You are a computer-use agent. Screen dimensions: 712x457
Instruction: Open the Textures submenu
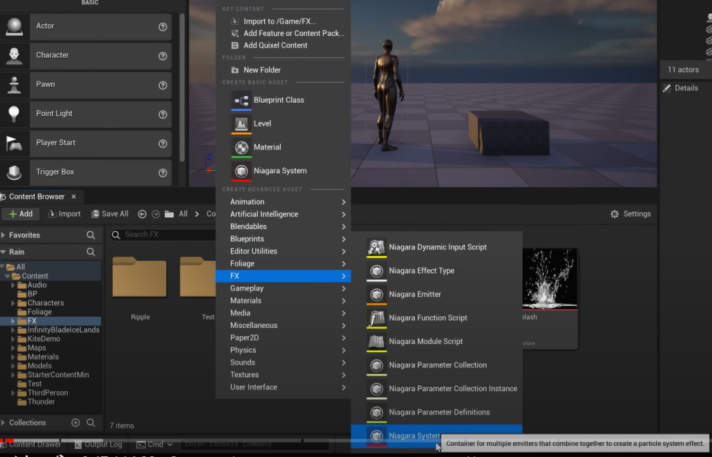tap(284, 374)
